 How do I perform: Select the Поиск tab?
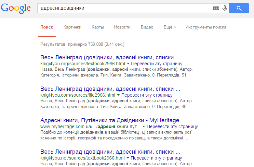[47, 27]
